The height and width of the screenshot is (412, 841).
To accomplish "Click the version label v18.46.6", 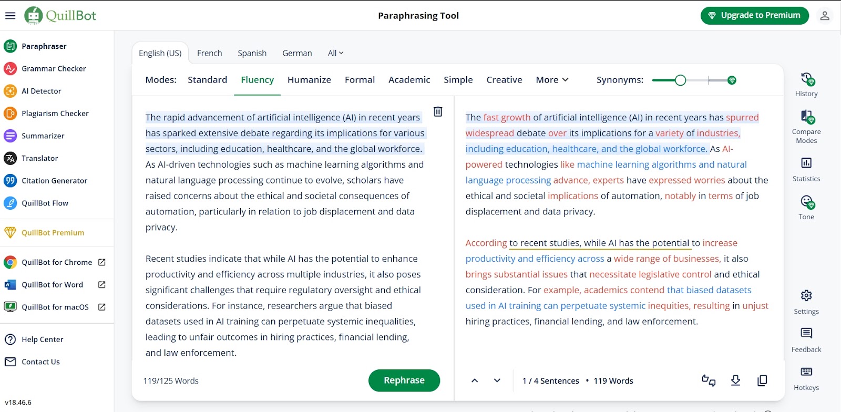I will pos(18,403).
